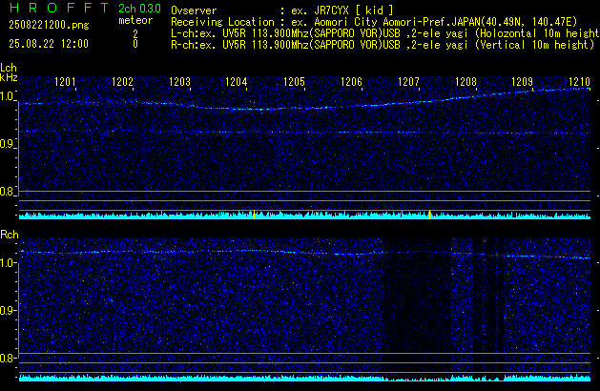Select the version text "2ch 0.3.0"
The image size is (600, 391).
coord(139,9)
